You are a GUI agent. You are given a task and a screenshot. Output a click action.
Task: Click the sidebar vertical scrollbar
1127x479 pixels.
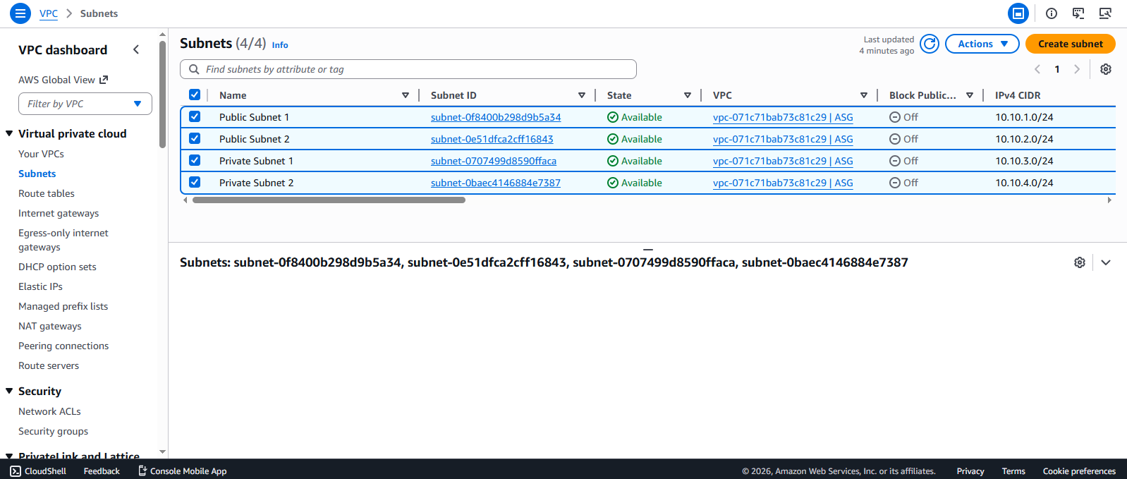162,93
